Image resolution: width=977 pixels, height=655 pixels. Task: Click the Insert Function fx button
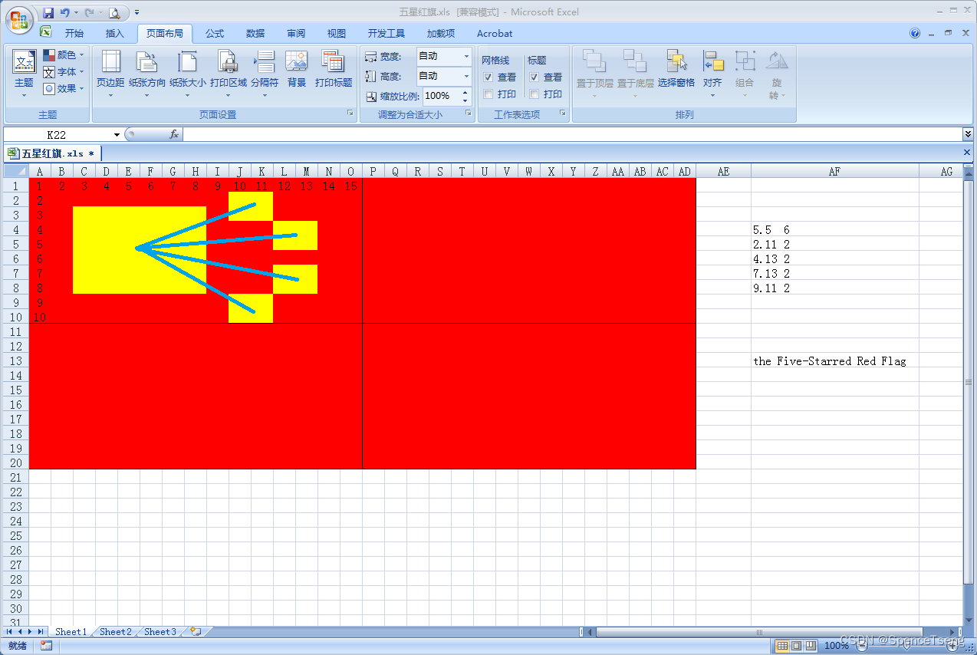coord(174,134)
